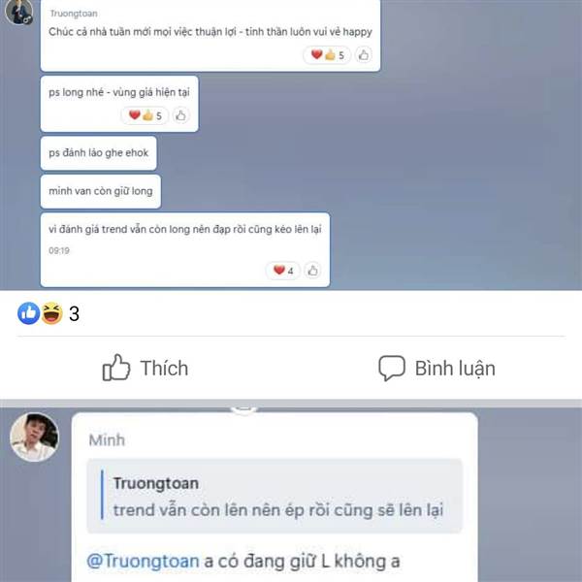Click the @Truongtoan mention link
Screen dimensions: 582x582
143,561
